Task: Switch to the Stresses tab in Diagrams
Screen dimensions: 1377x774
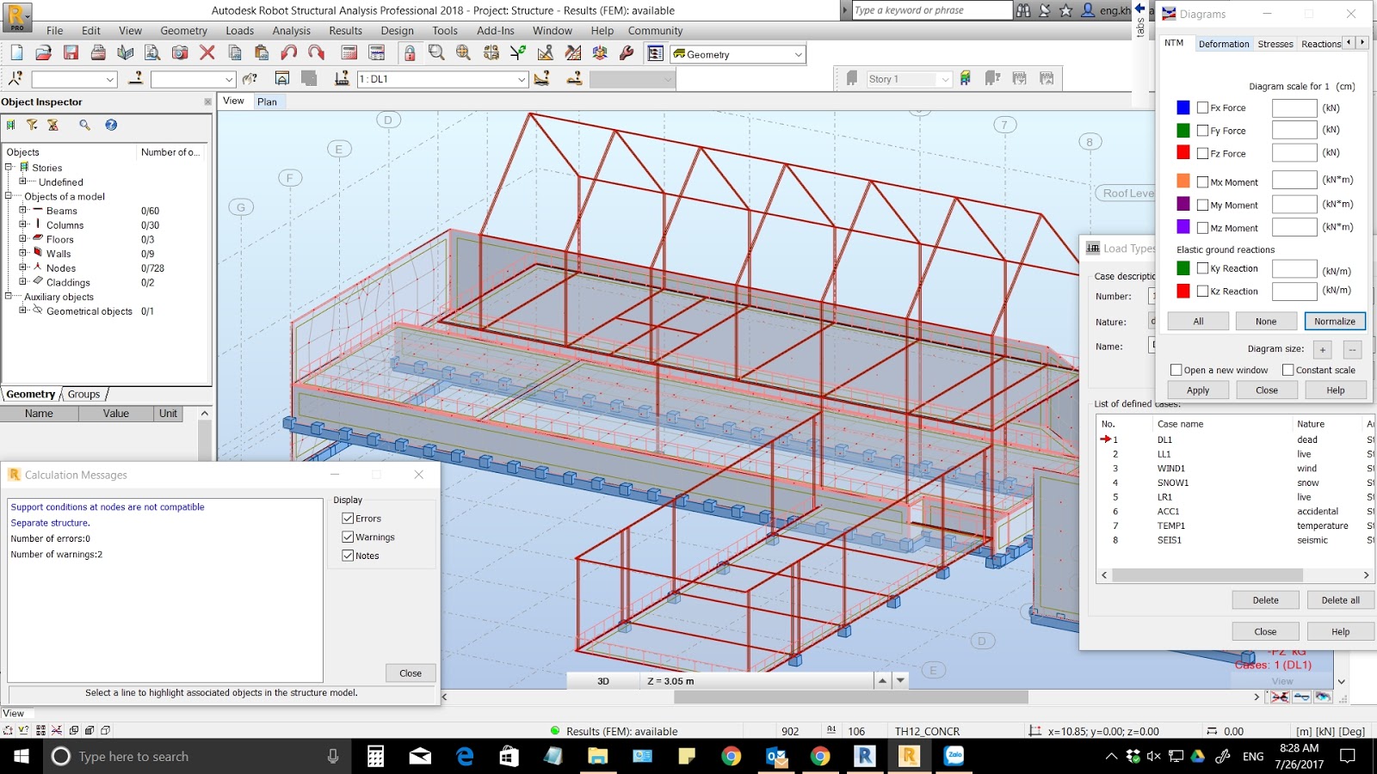Action: pyautogui.click(x=1275, y=44)
